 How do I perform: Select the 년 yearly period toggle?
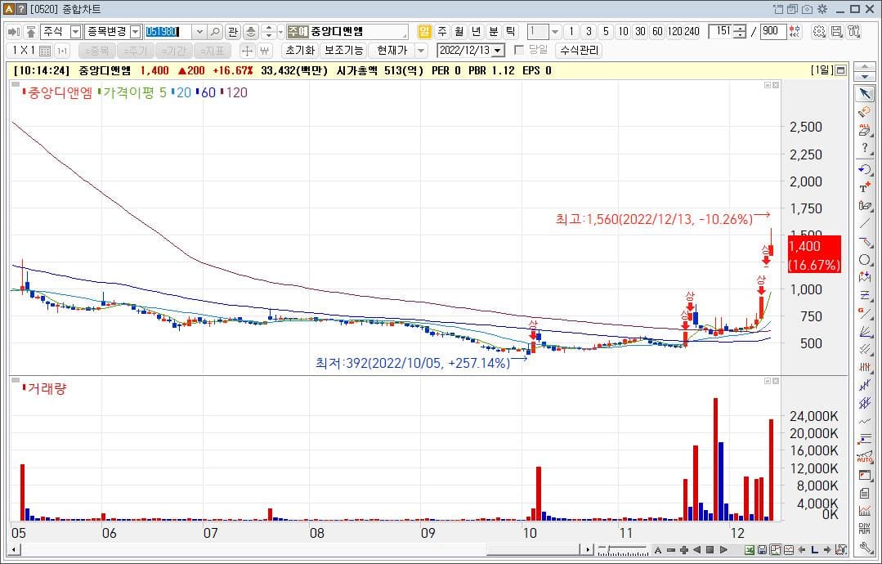pos(477,32)
